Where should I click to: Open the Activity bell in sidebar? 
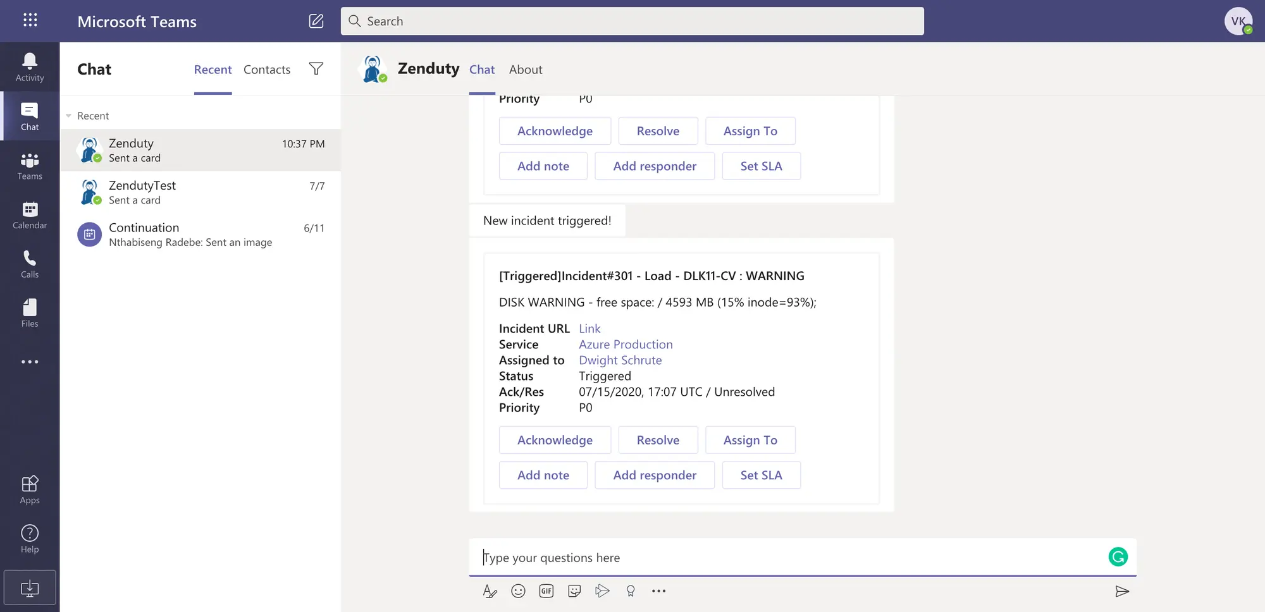pos(30,67)
